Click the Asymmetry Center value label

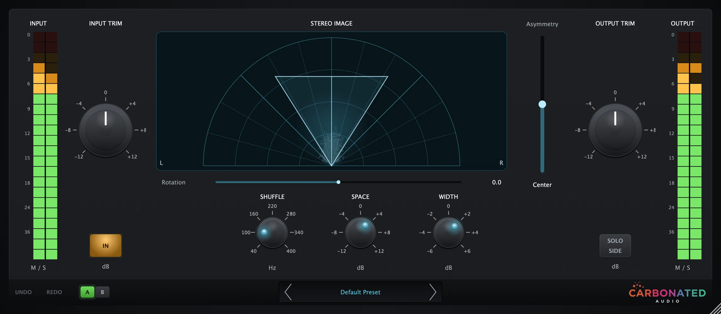542,185
